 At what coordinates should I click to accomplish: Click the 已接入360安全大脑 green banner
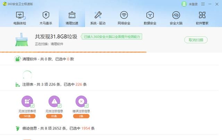pos(112,36)
